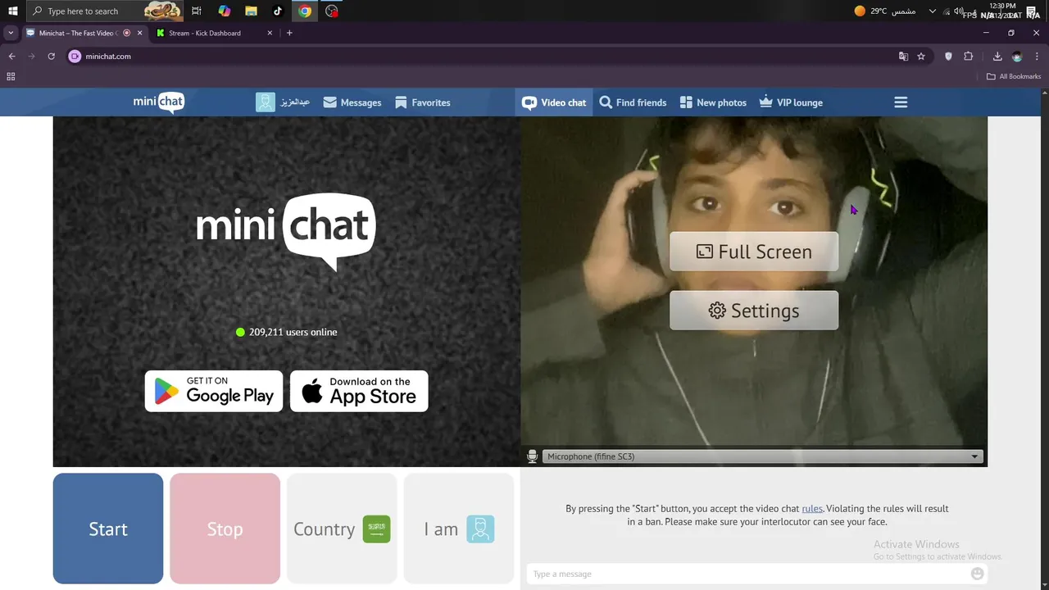Click the Full Screen button

(x=754, y=252)
